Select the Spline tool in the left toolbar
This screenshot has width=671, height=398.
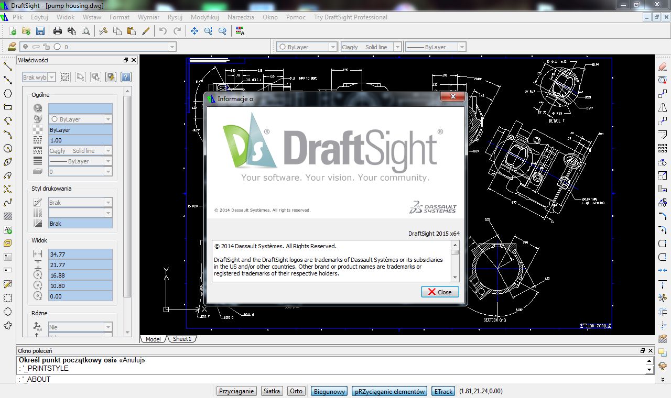8,203
